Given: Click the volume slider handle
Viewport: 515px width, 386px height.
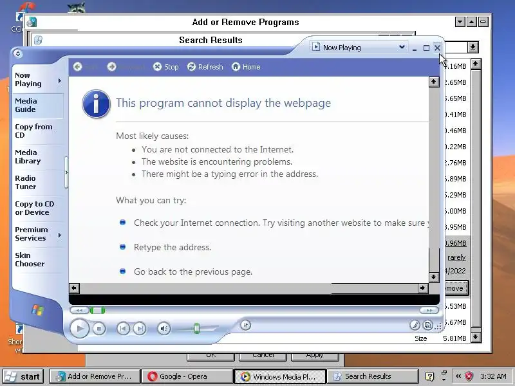Looking at the screenshot, I should (x=196, y=328).
